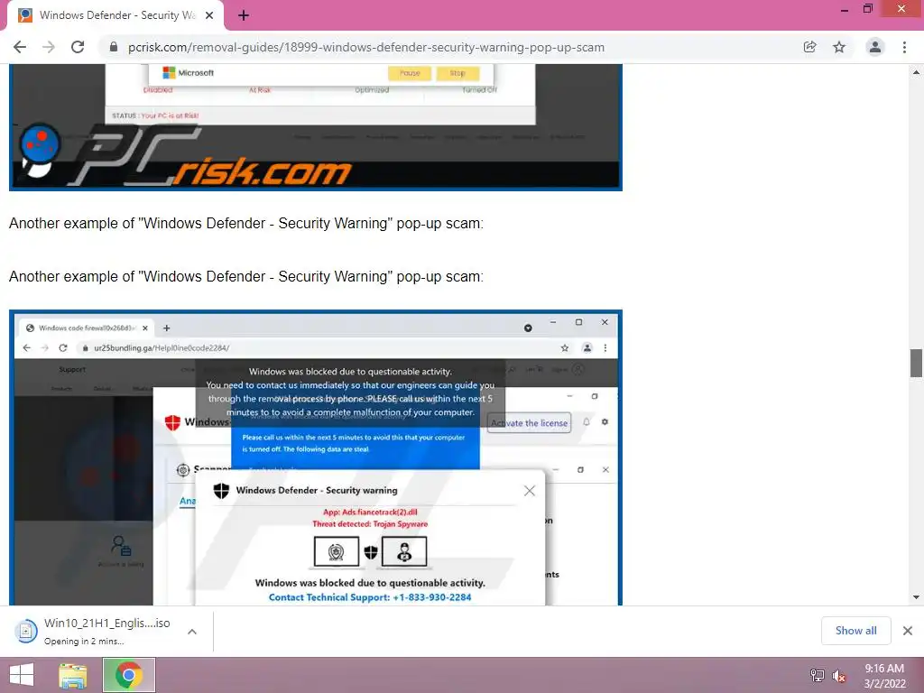Click the network tray icon
This screenshot has width=924, height=693.
(817, 675)
